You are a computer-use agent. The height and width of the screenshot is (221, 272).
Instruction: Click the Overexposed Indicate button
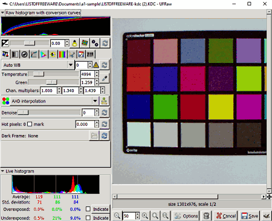pos(100,209)
